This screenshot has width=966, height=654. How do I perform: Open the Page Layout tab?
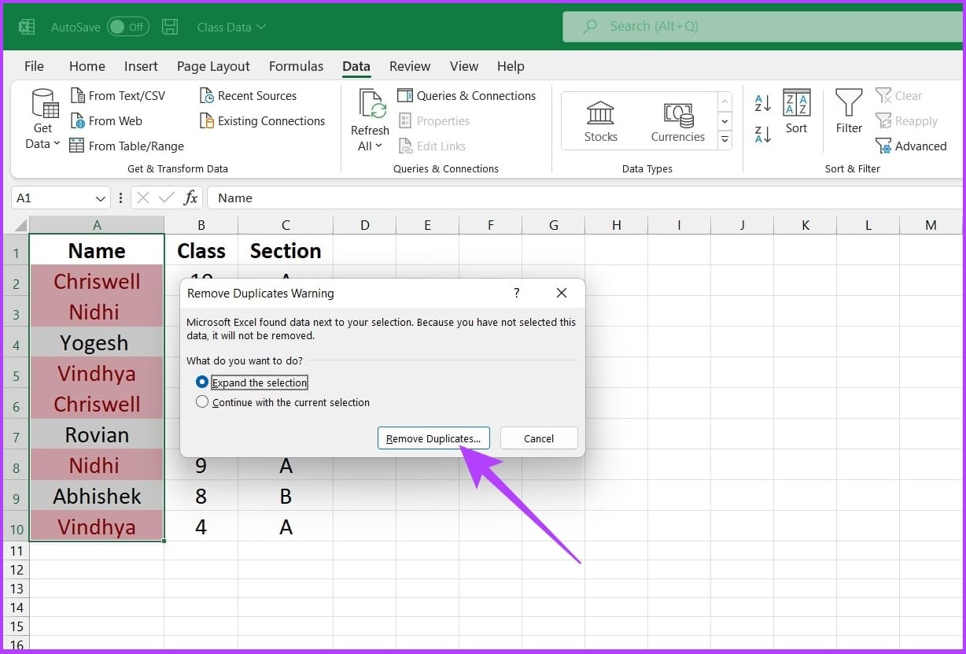[x=213, y=66]
